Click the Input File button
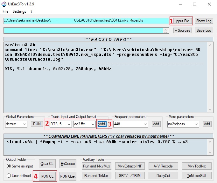Viewport: 217px width, 183px height. pos(182,21)
